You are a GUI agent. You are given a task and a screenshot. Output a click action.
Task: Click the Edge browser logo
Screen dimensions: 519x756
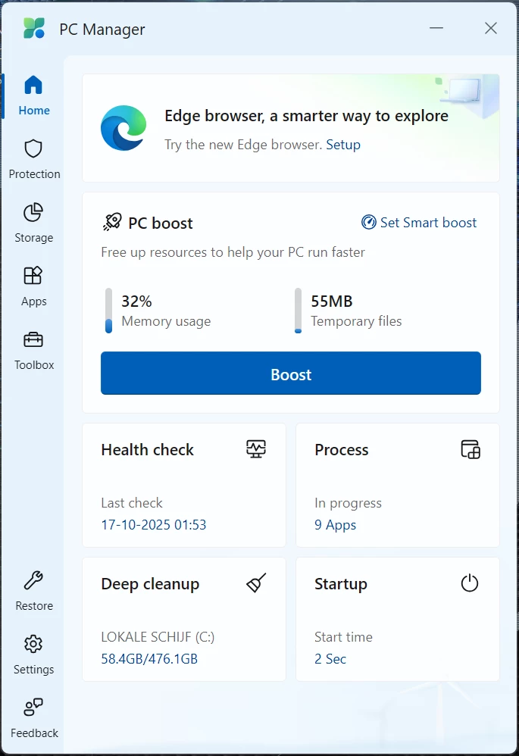(x=123, y=128)
